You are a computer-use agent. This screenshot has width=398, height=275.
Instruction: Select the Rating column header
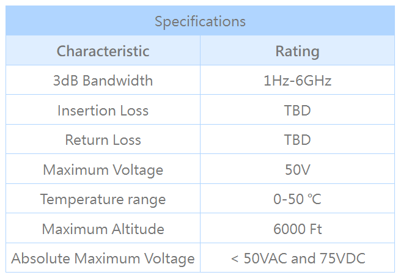(x=297, y=51)
